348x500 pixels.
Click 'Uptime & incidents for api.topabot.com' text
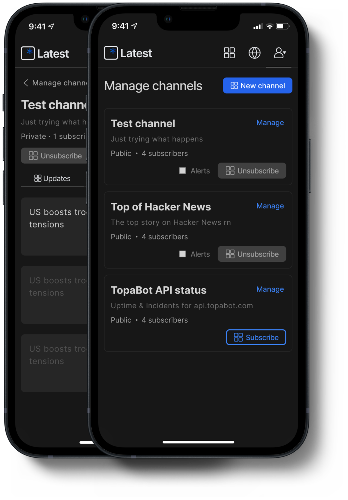[182, 306]
